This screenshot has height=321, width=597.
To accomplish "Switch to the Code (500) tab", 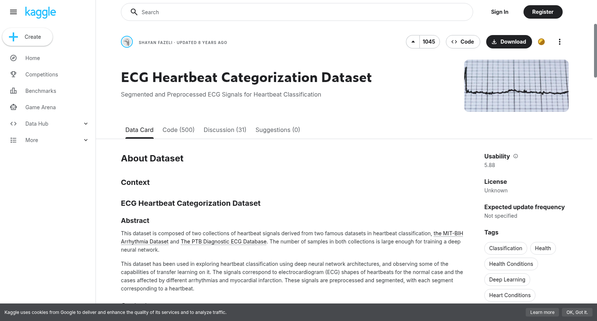I will [x=178, y=130].
